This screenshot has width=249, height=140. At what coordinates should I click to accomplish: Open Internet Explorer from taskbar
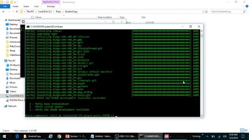point(51,136)
